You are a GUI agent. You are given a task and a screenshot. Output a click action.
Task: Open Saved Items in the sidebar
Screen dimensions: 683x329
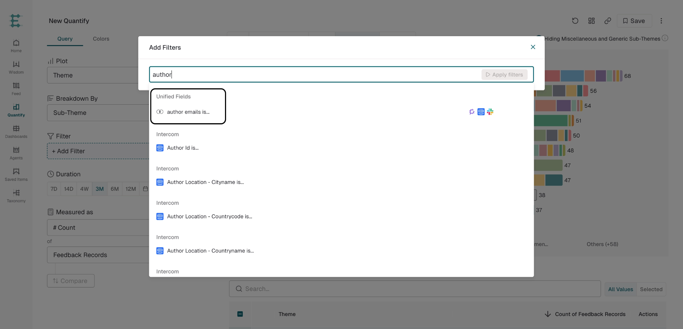(x=16, y=175)
